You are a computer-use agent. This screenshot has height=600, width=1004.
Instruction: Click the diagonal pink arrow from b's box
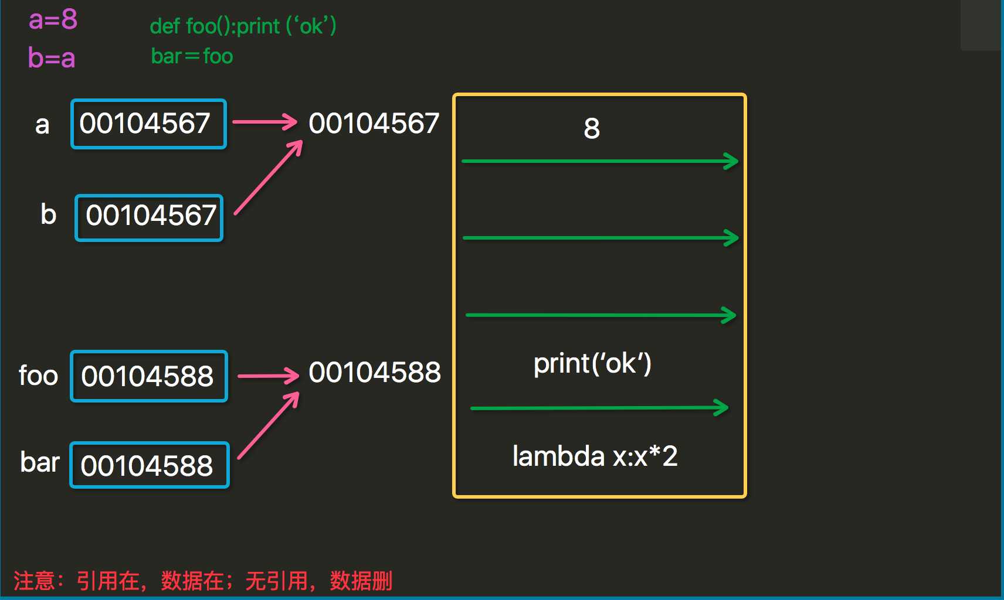click(269, 178)
